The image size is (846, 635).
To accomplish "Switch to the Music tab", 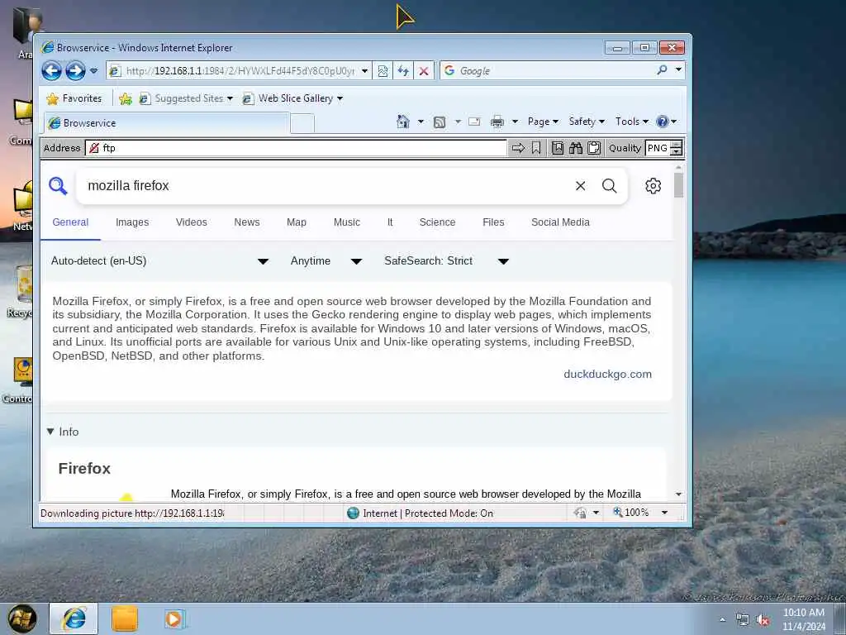I will click(347, 222).
